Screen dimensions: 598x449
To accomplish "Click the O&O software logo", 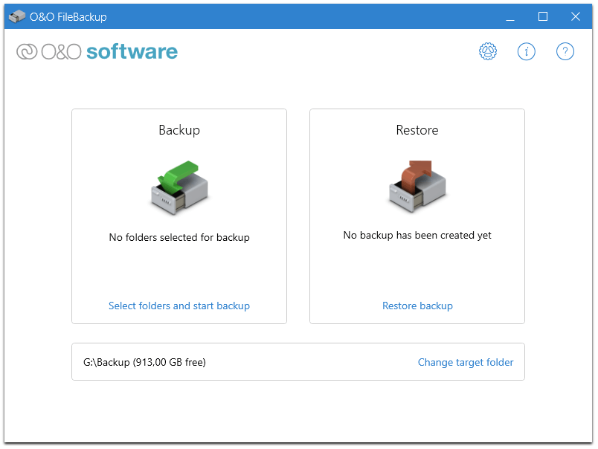I will click(x=97, y=52).
